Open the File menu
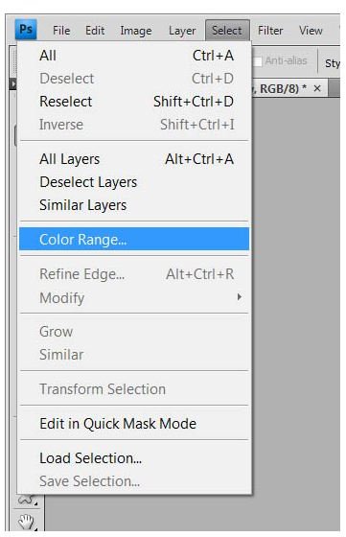 (61, 31)
